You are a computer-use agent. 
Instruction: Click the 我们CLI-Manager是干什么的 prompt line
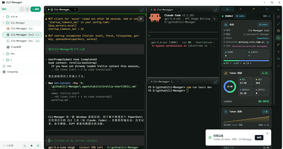click(95, 49)
